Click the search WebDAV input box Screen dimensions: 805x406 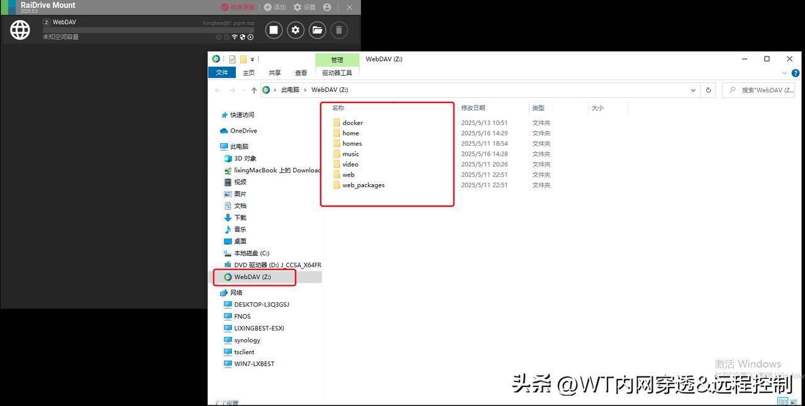[758, 90]
